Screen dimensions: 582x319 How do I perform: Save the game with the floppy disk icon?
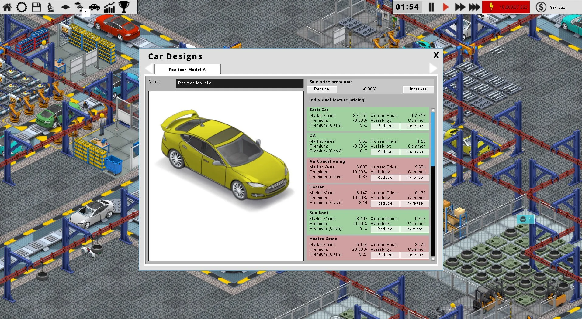(36, 7)
